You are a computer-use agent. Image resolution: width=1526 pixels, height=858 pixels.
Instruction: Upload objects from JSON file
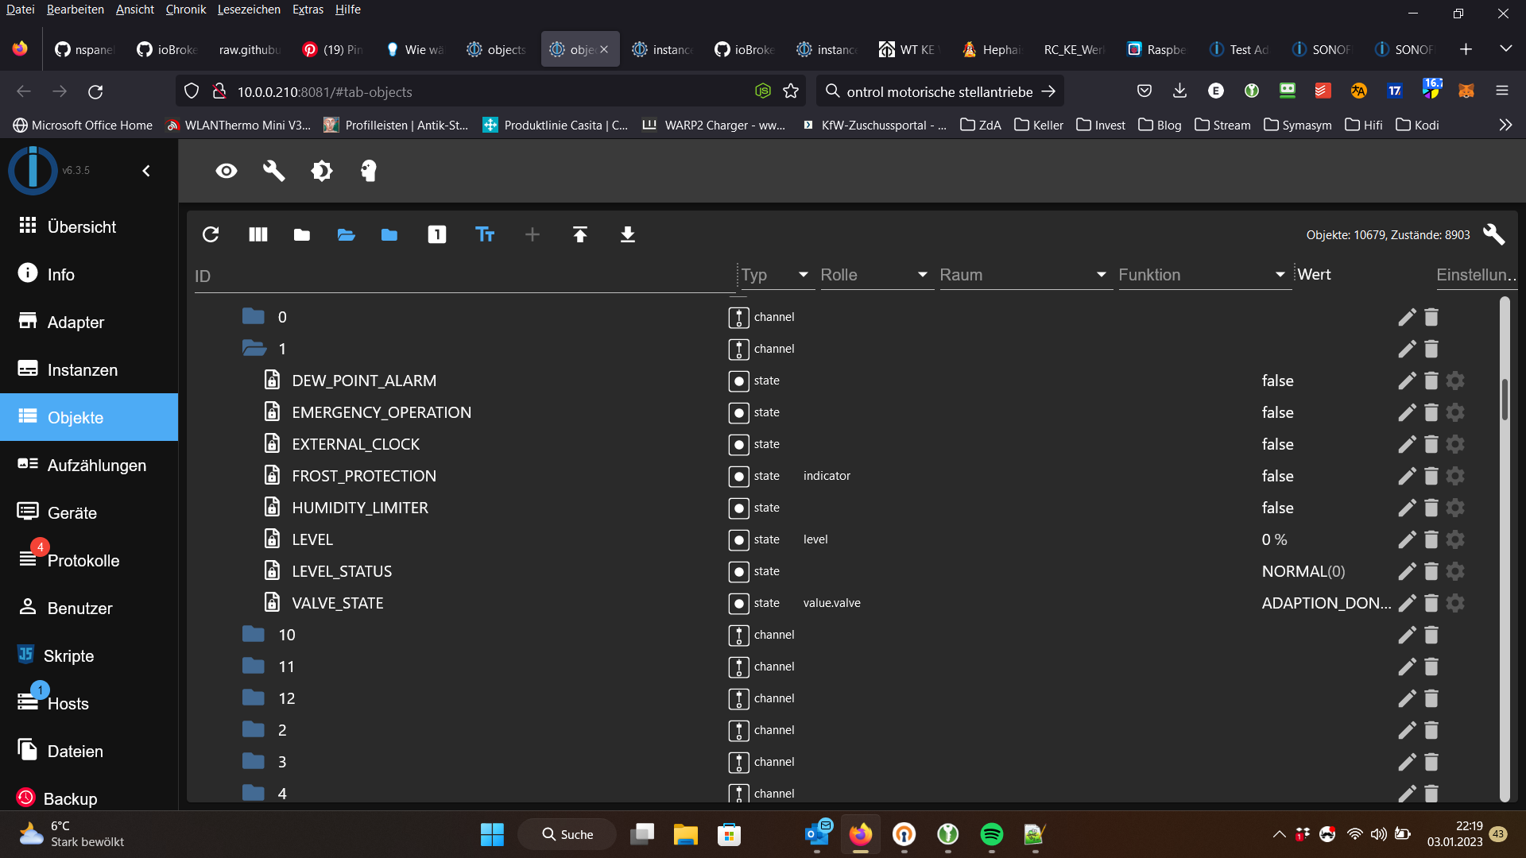tap(580, 234)
